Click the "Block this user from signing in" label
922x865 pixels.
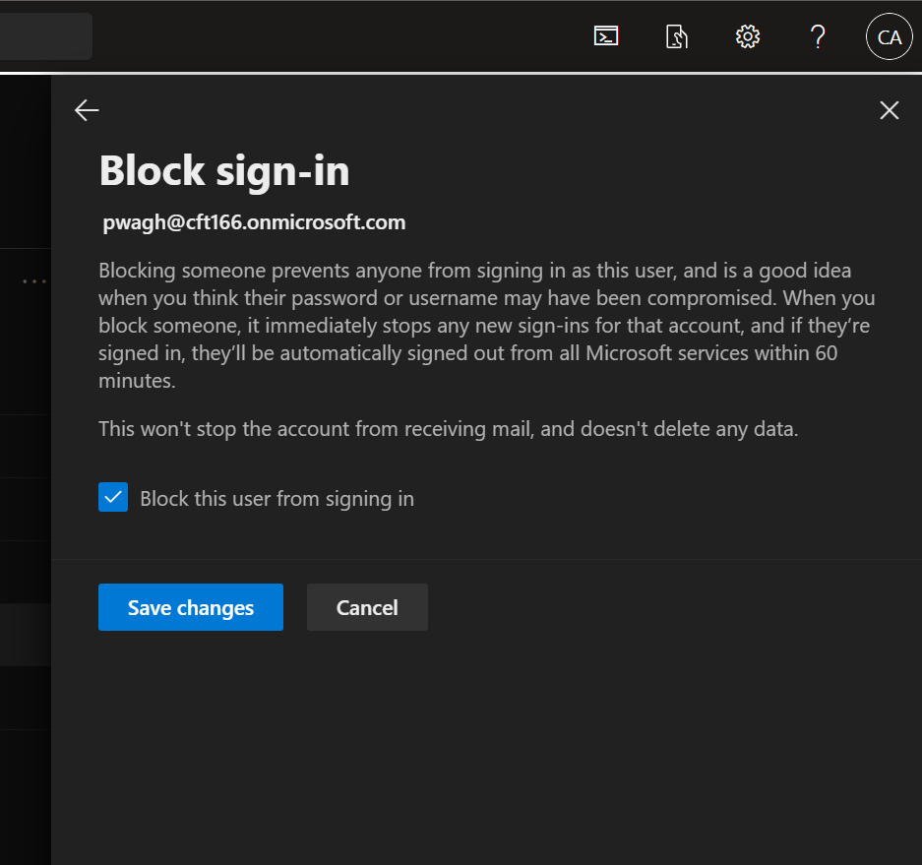[277, 499]
